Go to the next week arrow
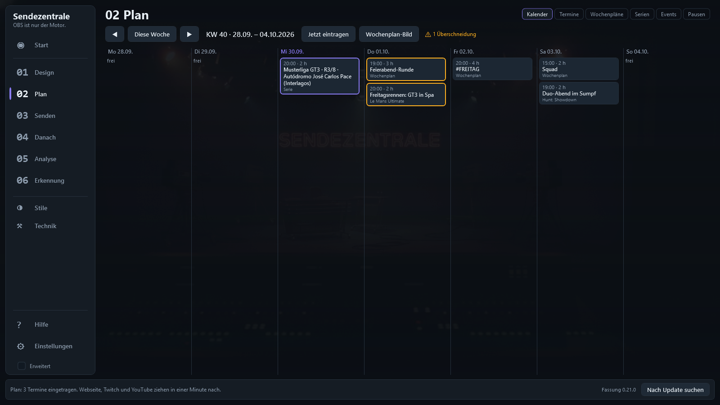Screen dimensions: 720x405 pyautogui.click(x=189, y=34)
